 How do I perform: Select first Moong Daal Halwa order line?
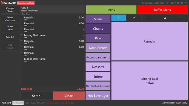53,36
